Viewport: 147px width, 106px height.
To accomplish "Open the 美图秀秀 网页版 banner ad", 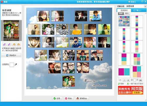I will 131,90.
